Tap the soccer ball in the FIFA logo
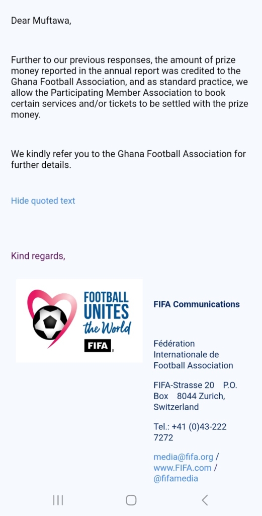The width and height of the screenshot is (262, 516). click(50, 323)
